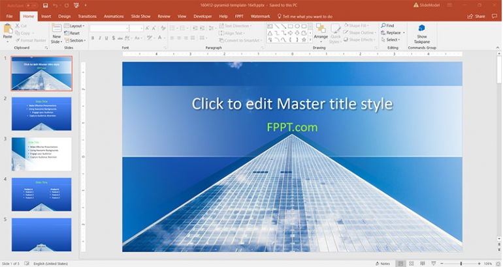
Task: Click the Reset button in Slides group
Action: click(74, 33)
